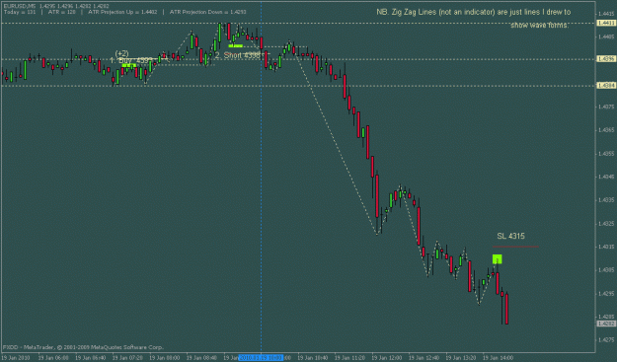
Task: Click the 1.4415 price scale label
Action: pyautogui.click(x=606, y=14)
